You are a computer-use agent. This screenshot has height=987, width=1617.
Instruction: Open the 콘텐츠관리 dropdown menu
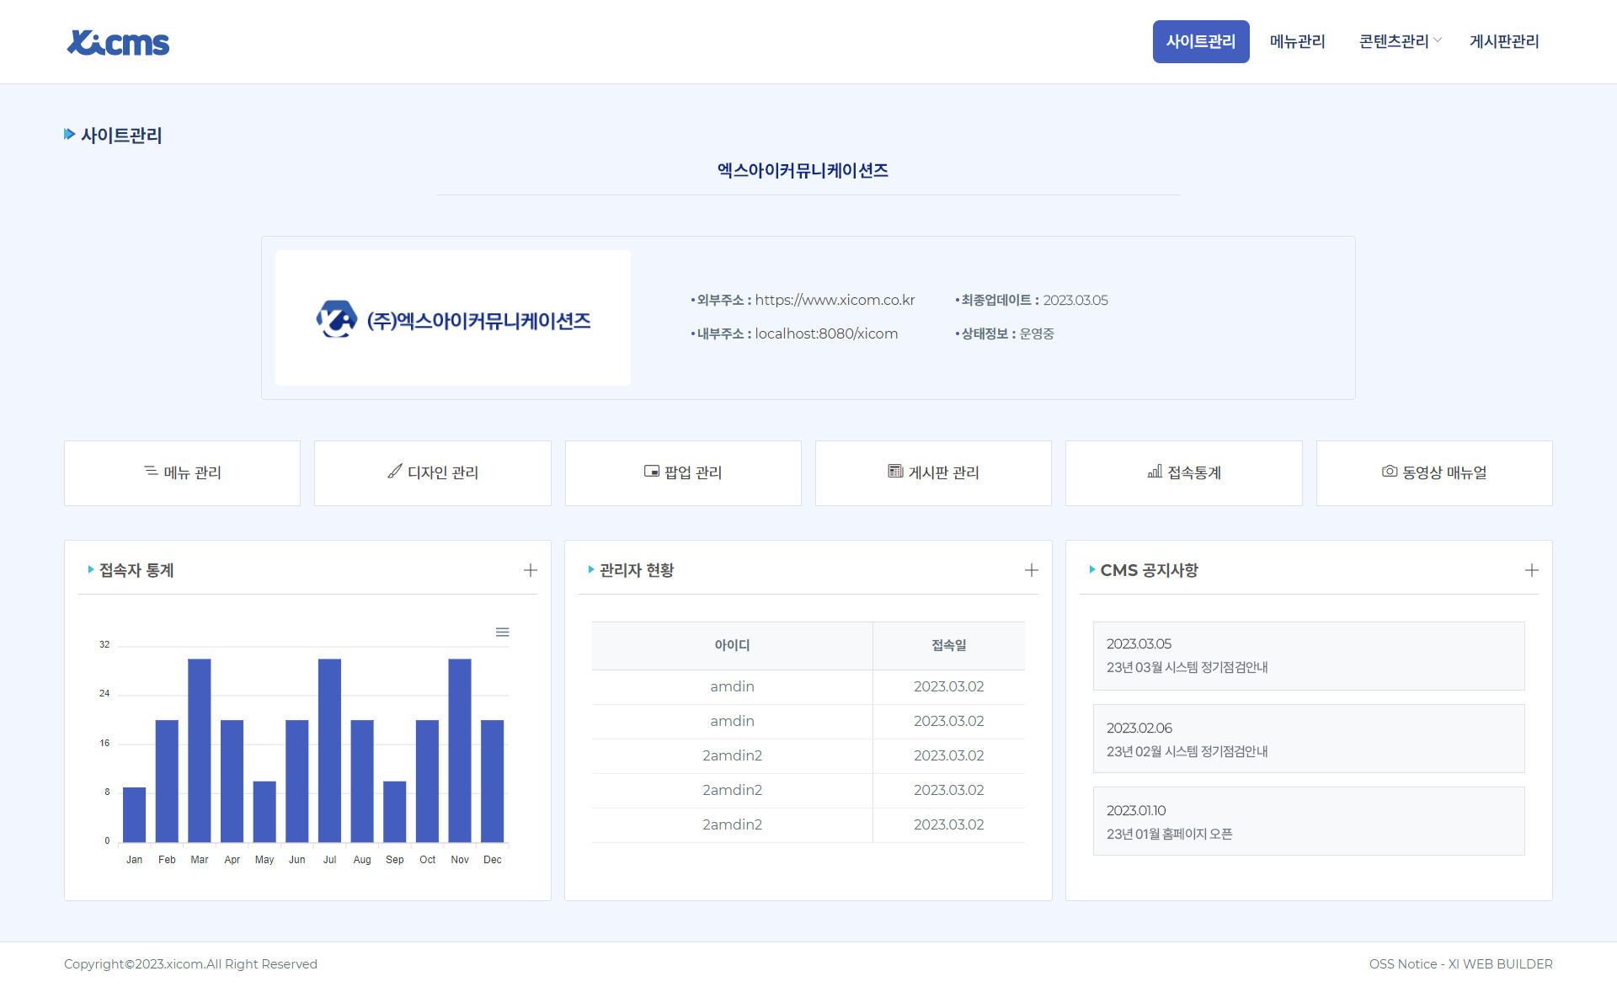pos(1400,41)
